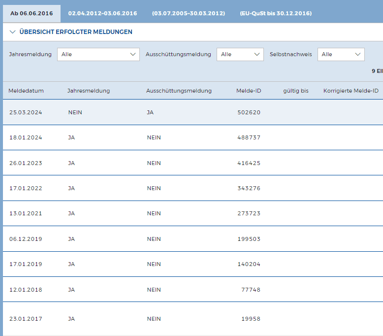Click the entry dated 13.01.2021

26,213
